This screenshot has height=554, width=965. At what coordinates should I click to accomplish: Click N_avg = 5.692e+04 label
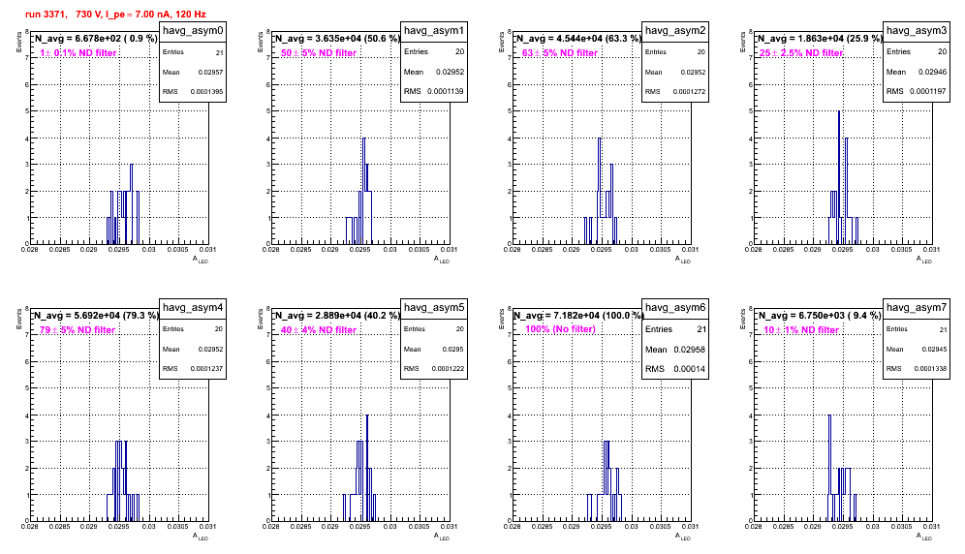[x=96, y=315]
